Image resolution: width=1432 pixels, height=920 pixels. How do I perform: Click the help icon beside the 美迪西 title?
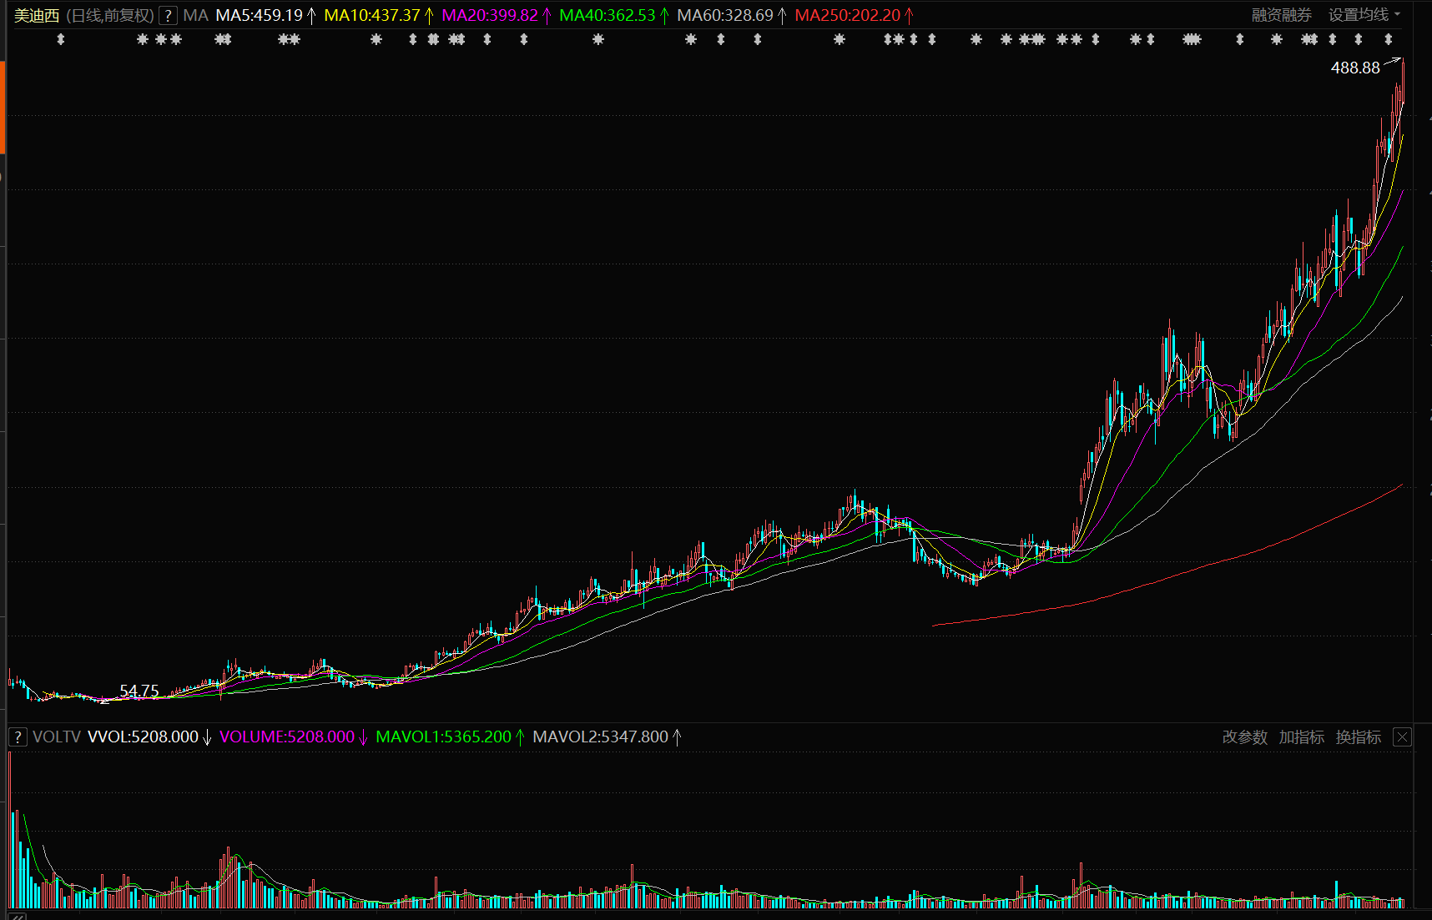pyautogui.click(x=168, y=16)
